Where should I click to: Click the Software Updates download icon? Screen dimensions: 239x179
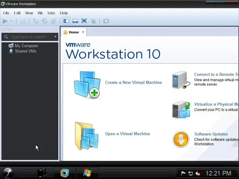(x=181, y=139)
